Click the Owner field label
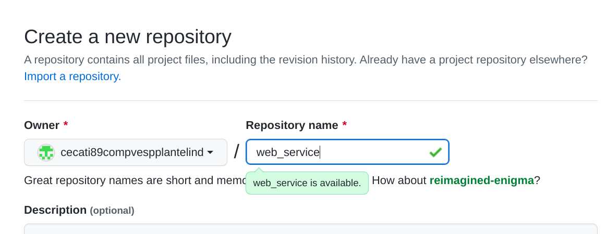Screen dimensions: 607x234 [42, 125]
